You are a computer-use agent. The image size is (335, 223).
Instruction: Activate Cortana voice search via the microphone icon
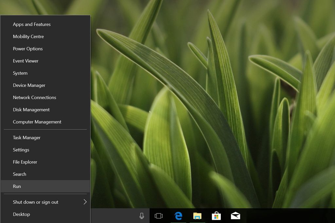(142, 216)
